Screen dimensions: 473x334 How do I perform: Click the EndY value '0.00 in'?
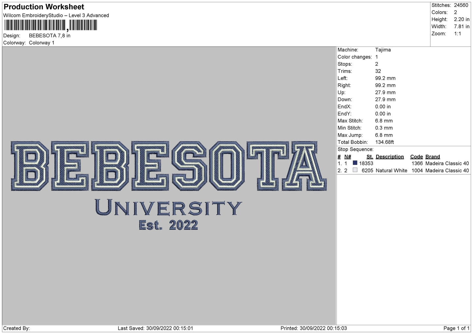[383, 114]
